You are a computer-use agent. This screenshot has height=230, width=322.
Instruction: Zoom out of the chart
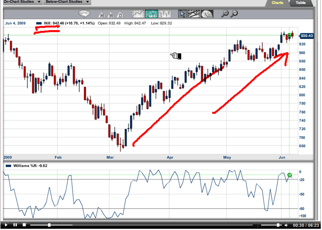point(234,14)
